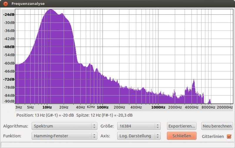This screenshot has width=235, height=148.
Task: Expand the Axis dropdown showing Log. Darstellung
Action: tap(138, 136)
